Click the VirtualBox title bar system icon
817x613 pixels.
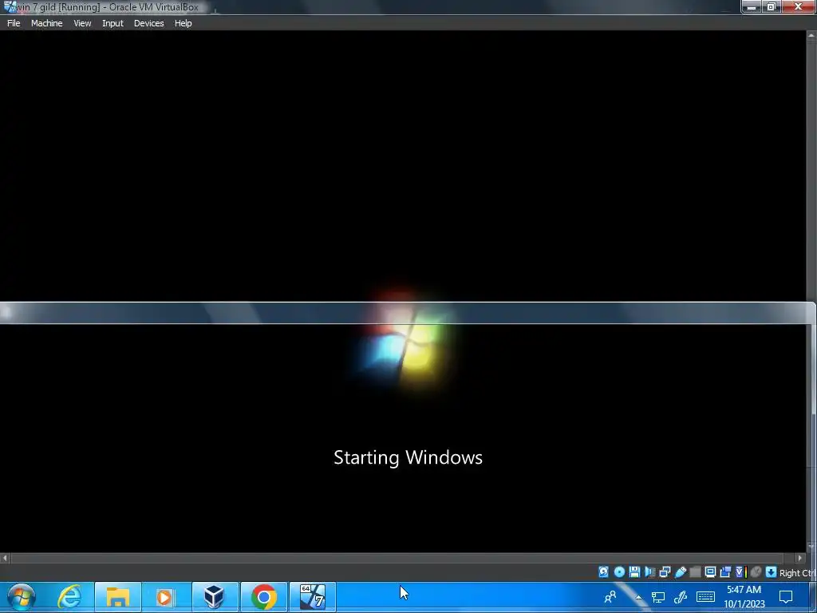click(x=8, y=7)
